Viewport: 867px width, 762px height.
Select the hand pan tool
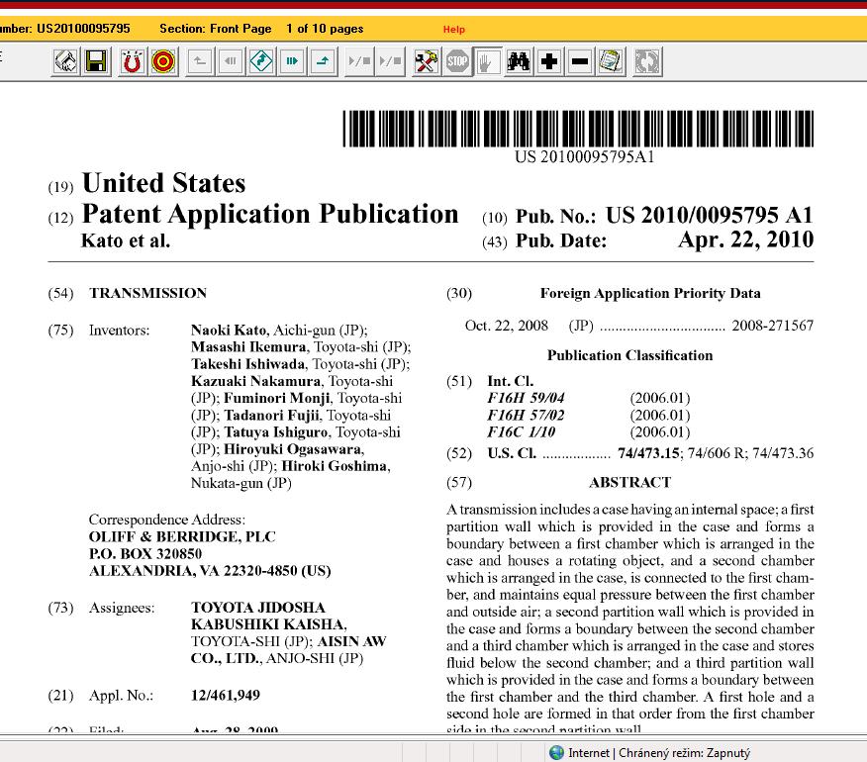tap(488, 61)
